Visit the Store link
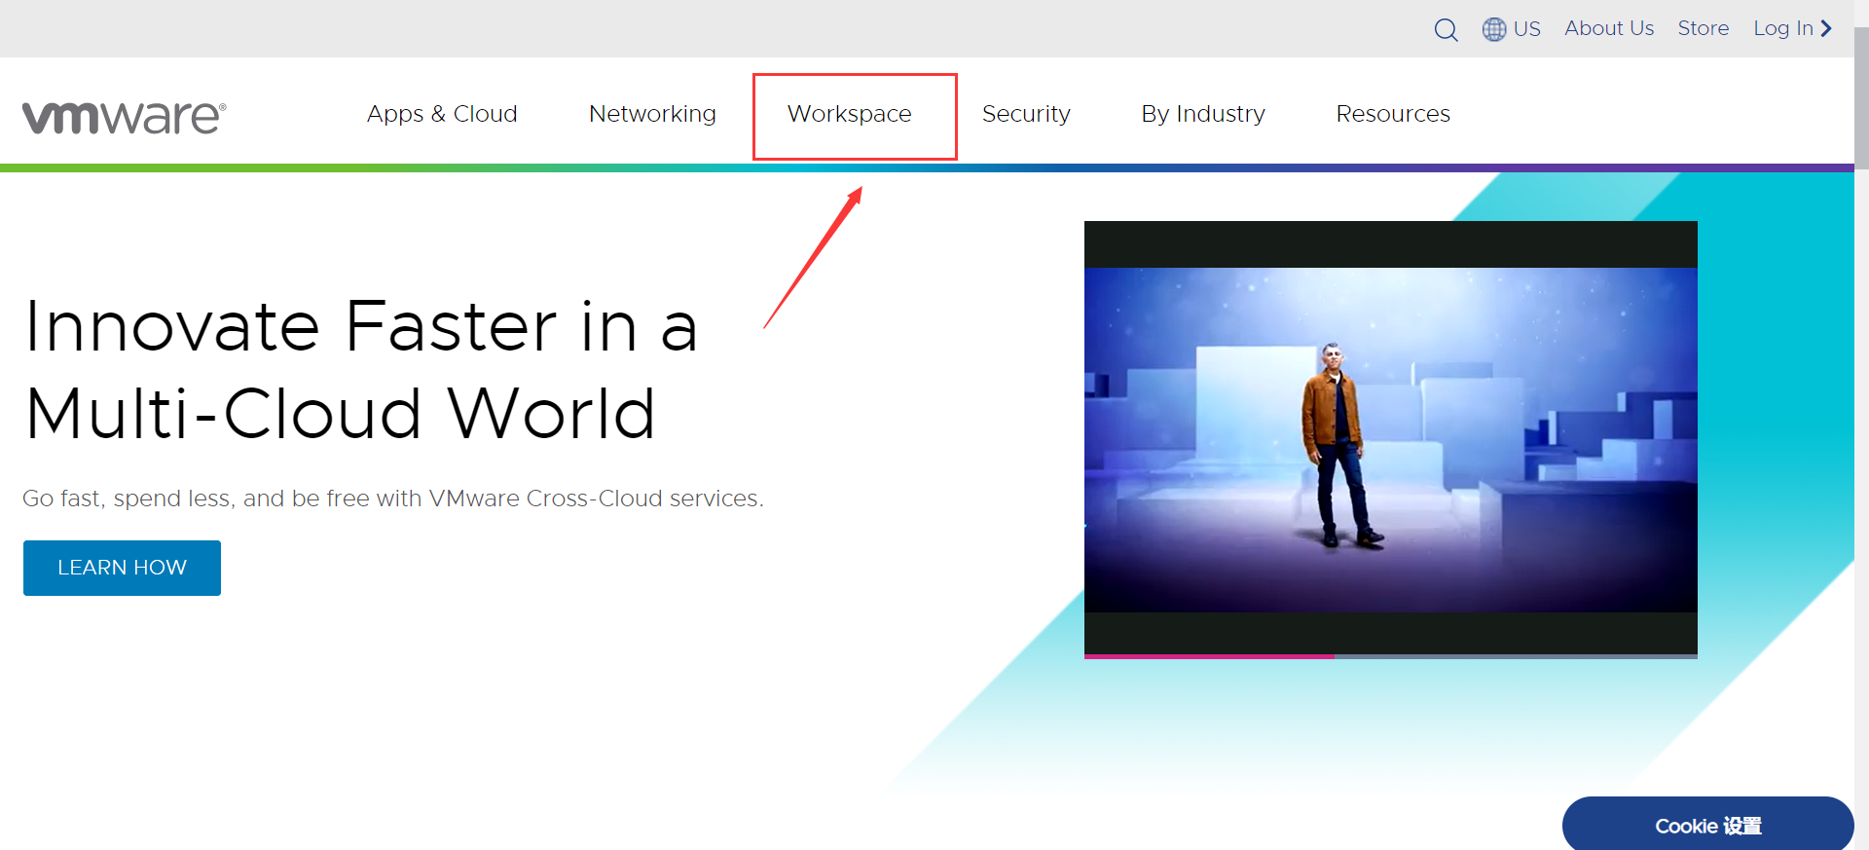Screen dimensions: 1869x850 (1704, 28)
